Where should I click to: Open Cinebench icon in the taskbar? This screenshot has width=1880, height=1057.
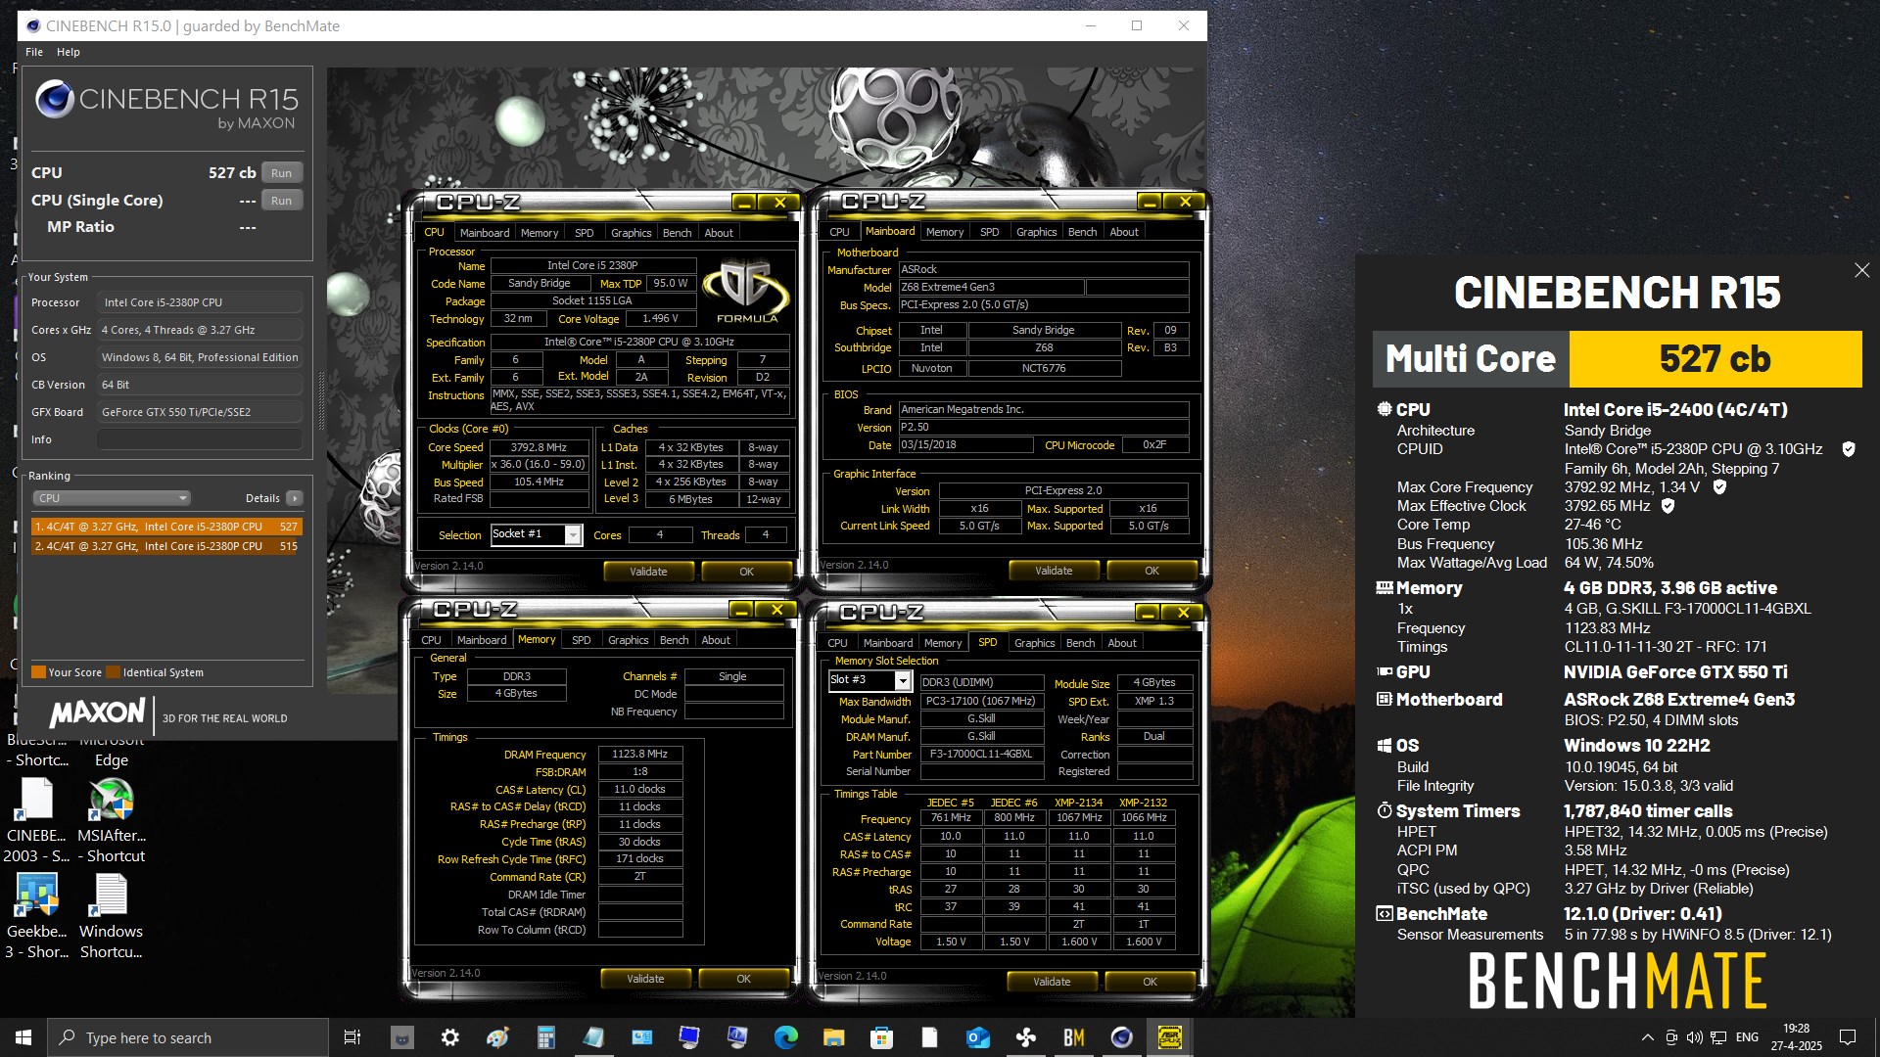[1121, 1037]
